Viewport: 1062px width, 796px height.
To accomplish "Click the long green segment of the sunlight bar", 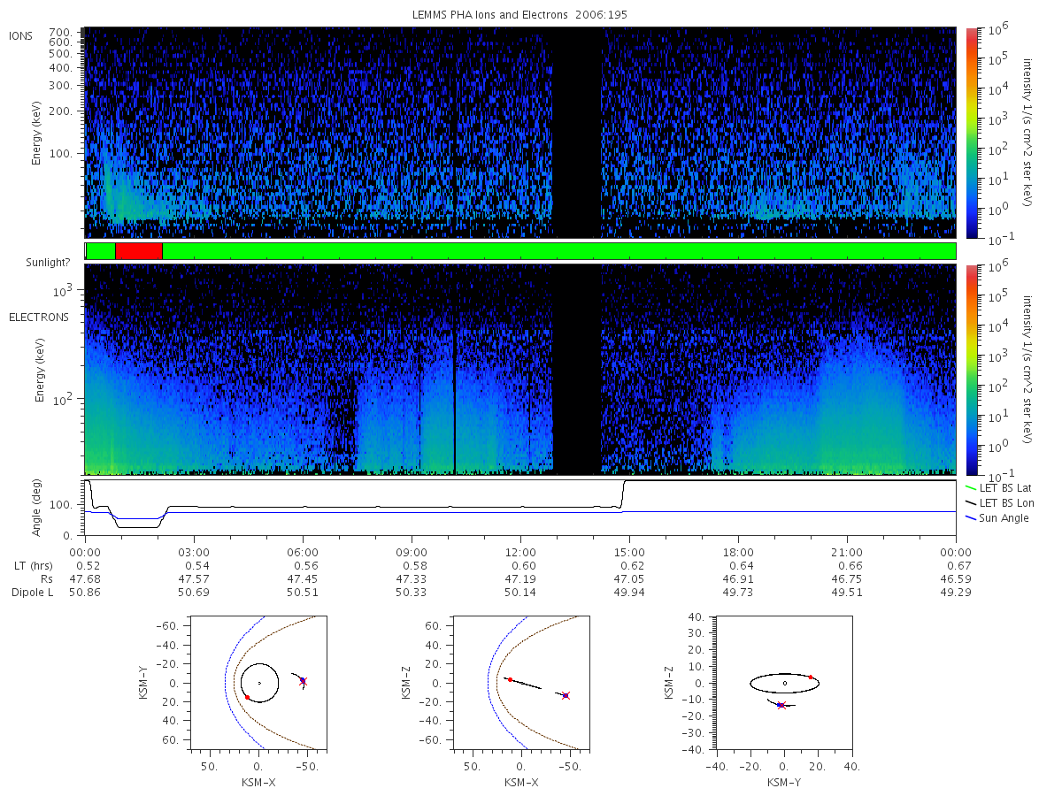I will [559, 251].
